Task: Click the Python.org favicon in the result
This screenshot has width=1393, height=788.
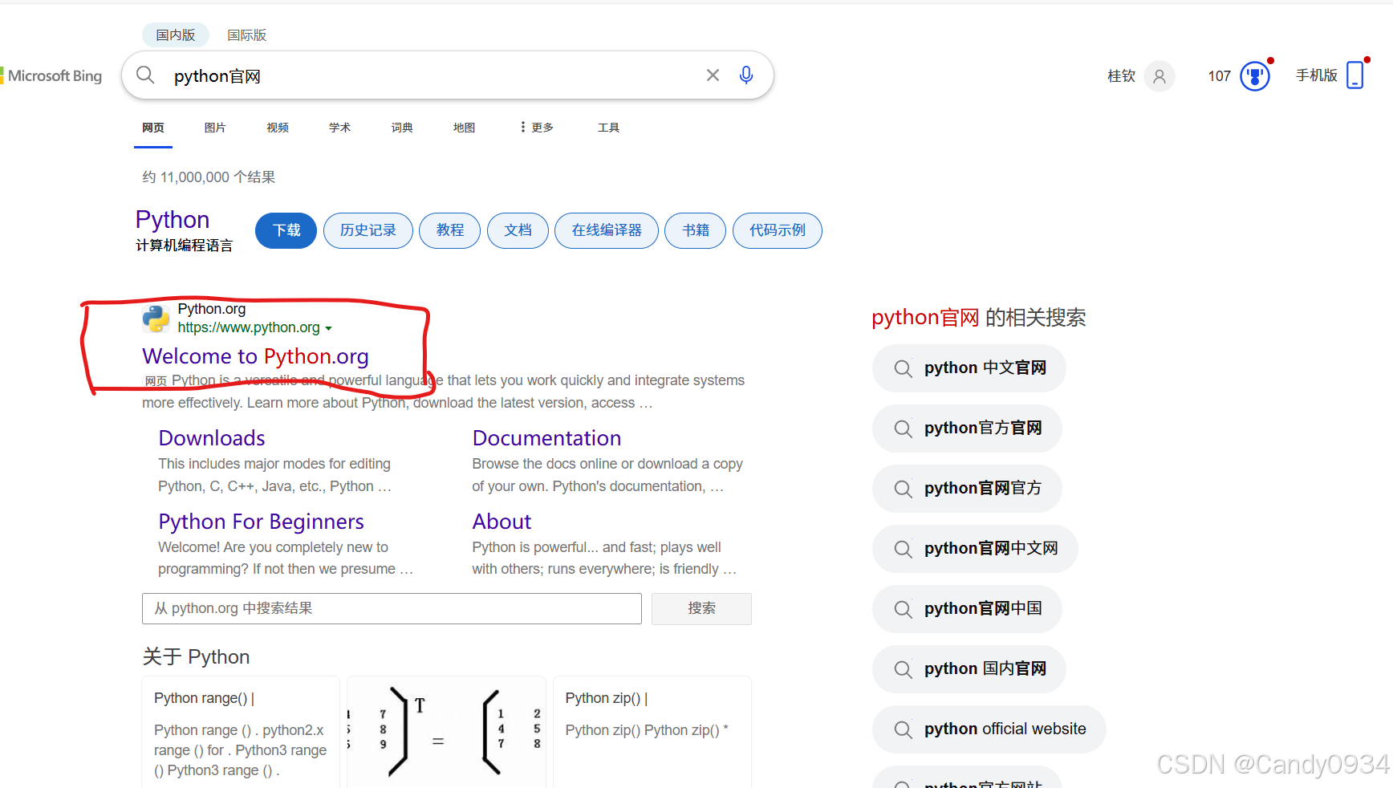Action: 155,318
